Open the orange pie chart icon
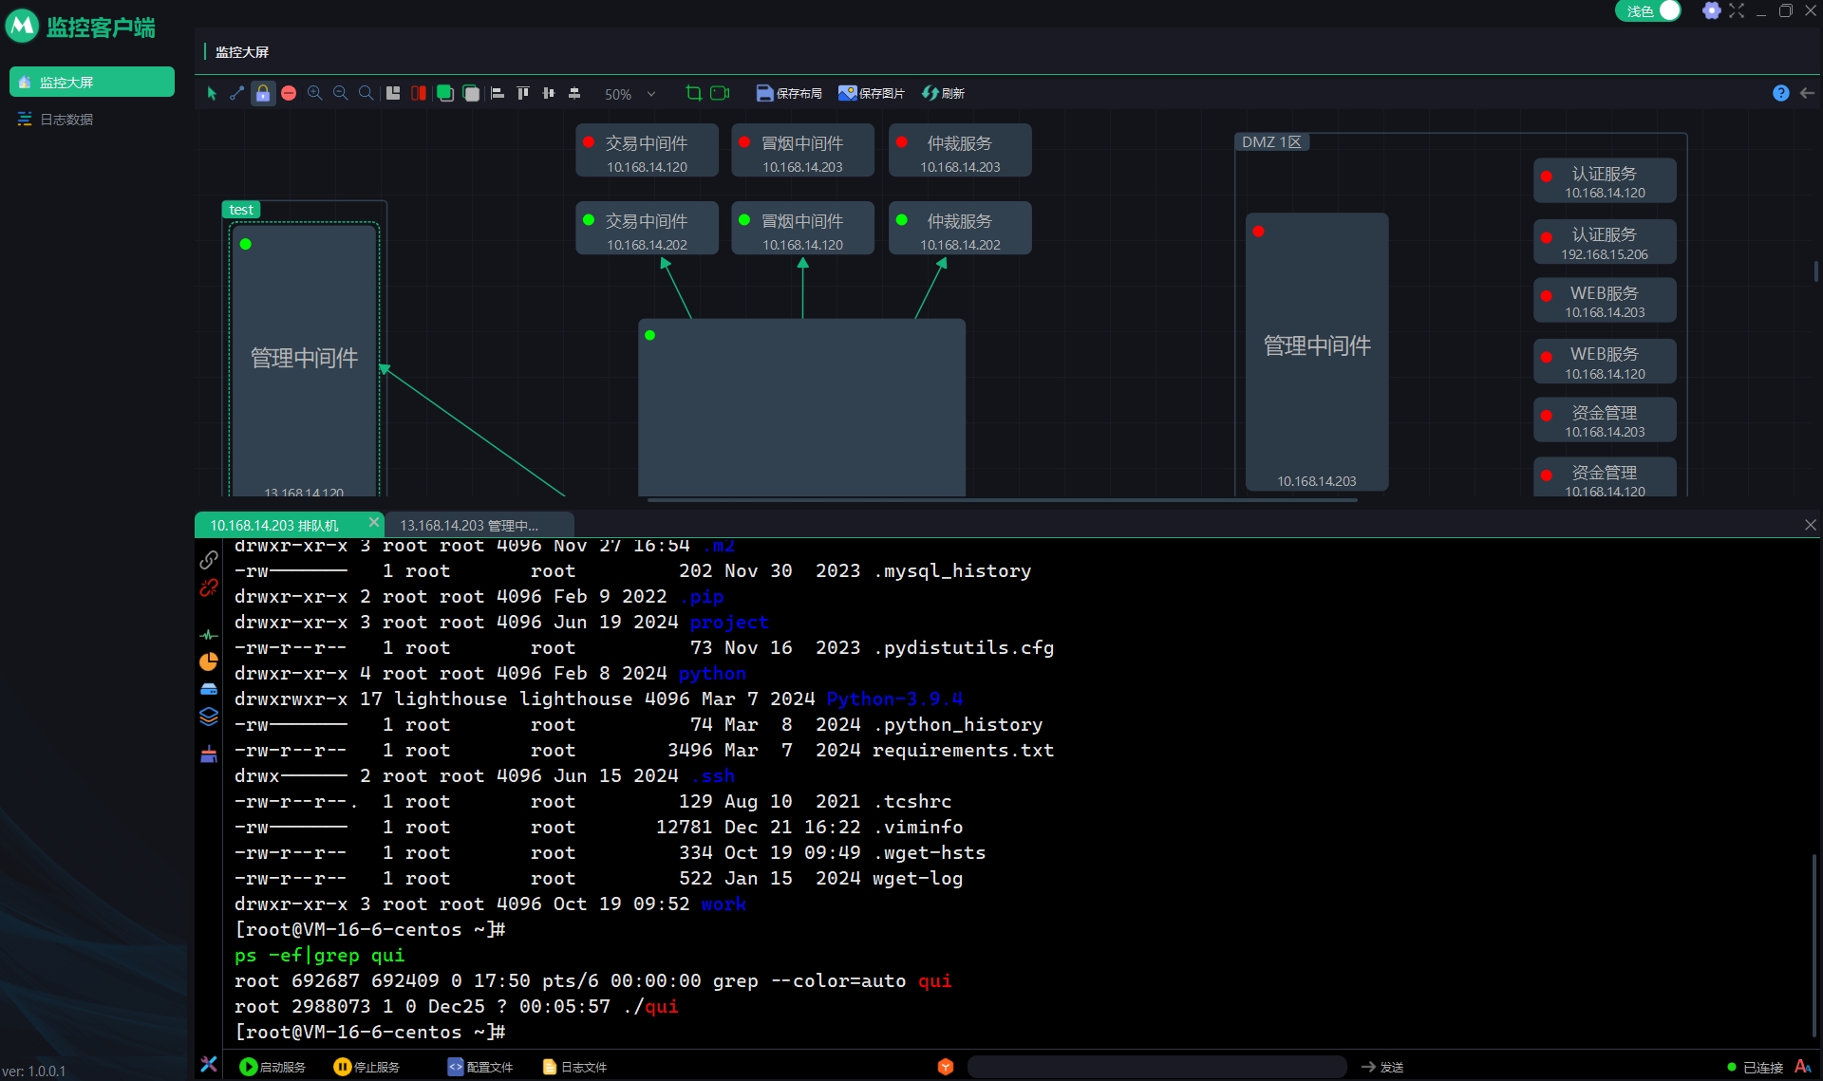This screenshot has height=1081, width=1823. pyautogui.click(x=209, y=662)
